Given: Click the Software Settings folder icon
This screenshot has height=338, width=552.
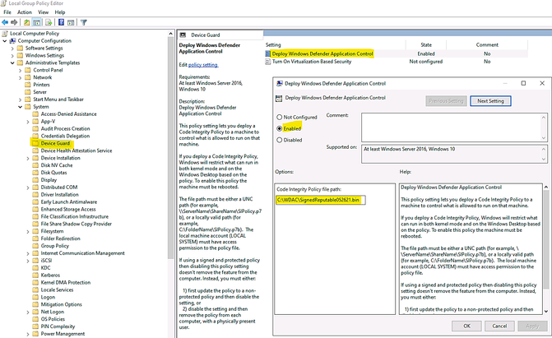Looking at the screenshot, I should click(21, 49).
